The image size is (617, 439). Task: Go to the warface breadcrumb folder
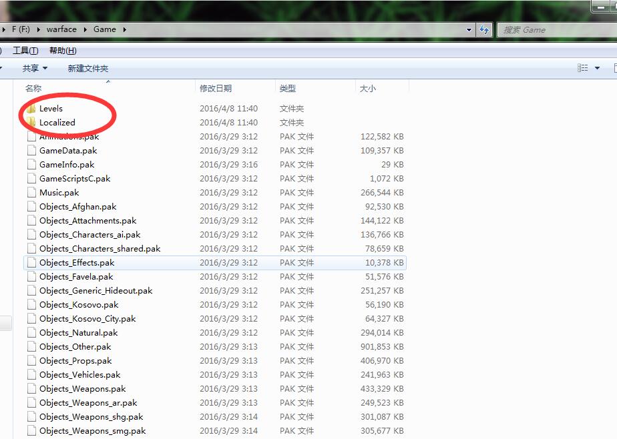[x=61, y=29]
